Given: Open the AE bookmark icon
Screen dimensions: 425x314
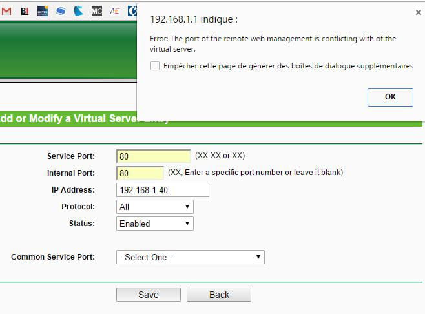Looking at the screenshot, I should pyautogui.click(x=114, y=11).
